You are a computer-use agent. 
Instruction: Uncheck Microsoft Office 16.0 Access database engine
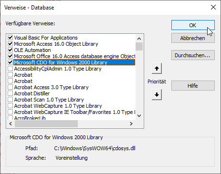point(11,56)
